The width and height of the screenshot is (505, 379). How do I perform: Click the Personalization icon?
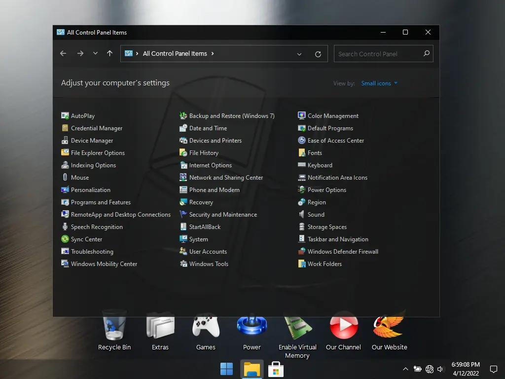pos(65,190)
